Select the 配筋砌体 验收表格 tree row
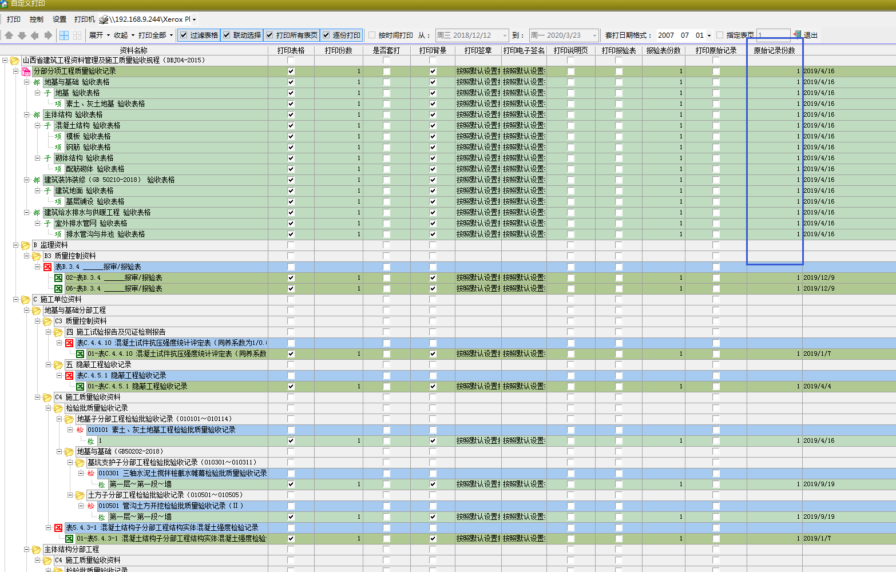Viewport: 896px width, 572px height. (x=95, y=169)
